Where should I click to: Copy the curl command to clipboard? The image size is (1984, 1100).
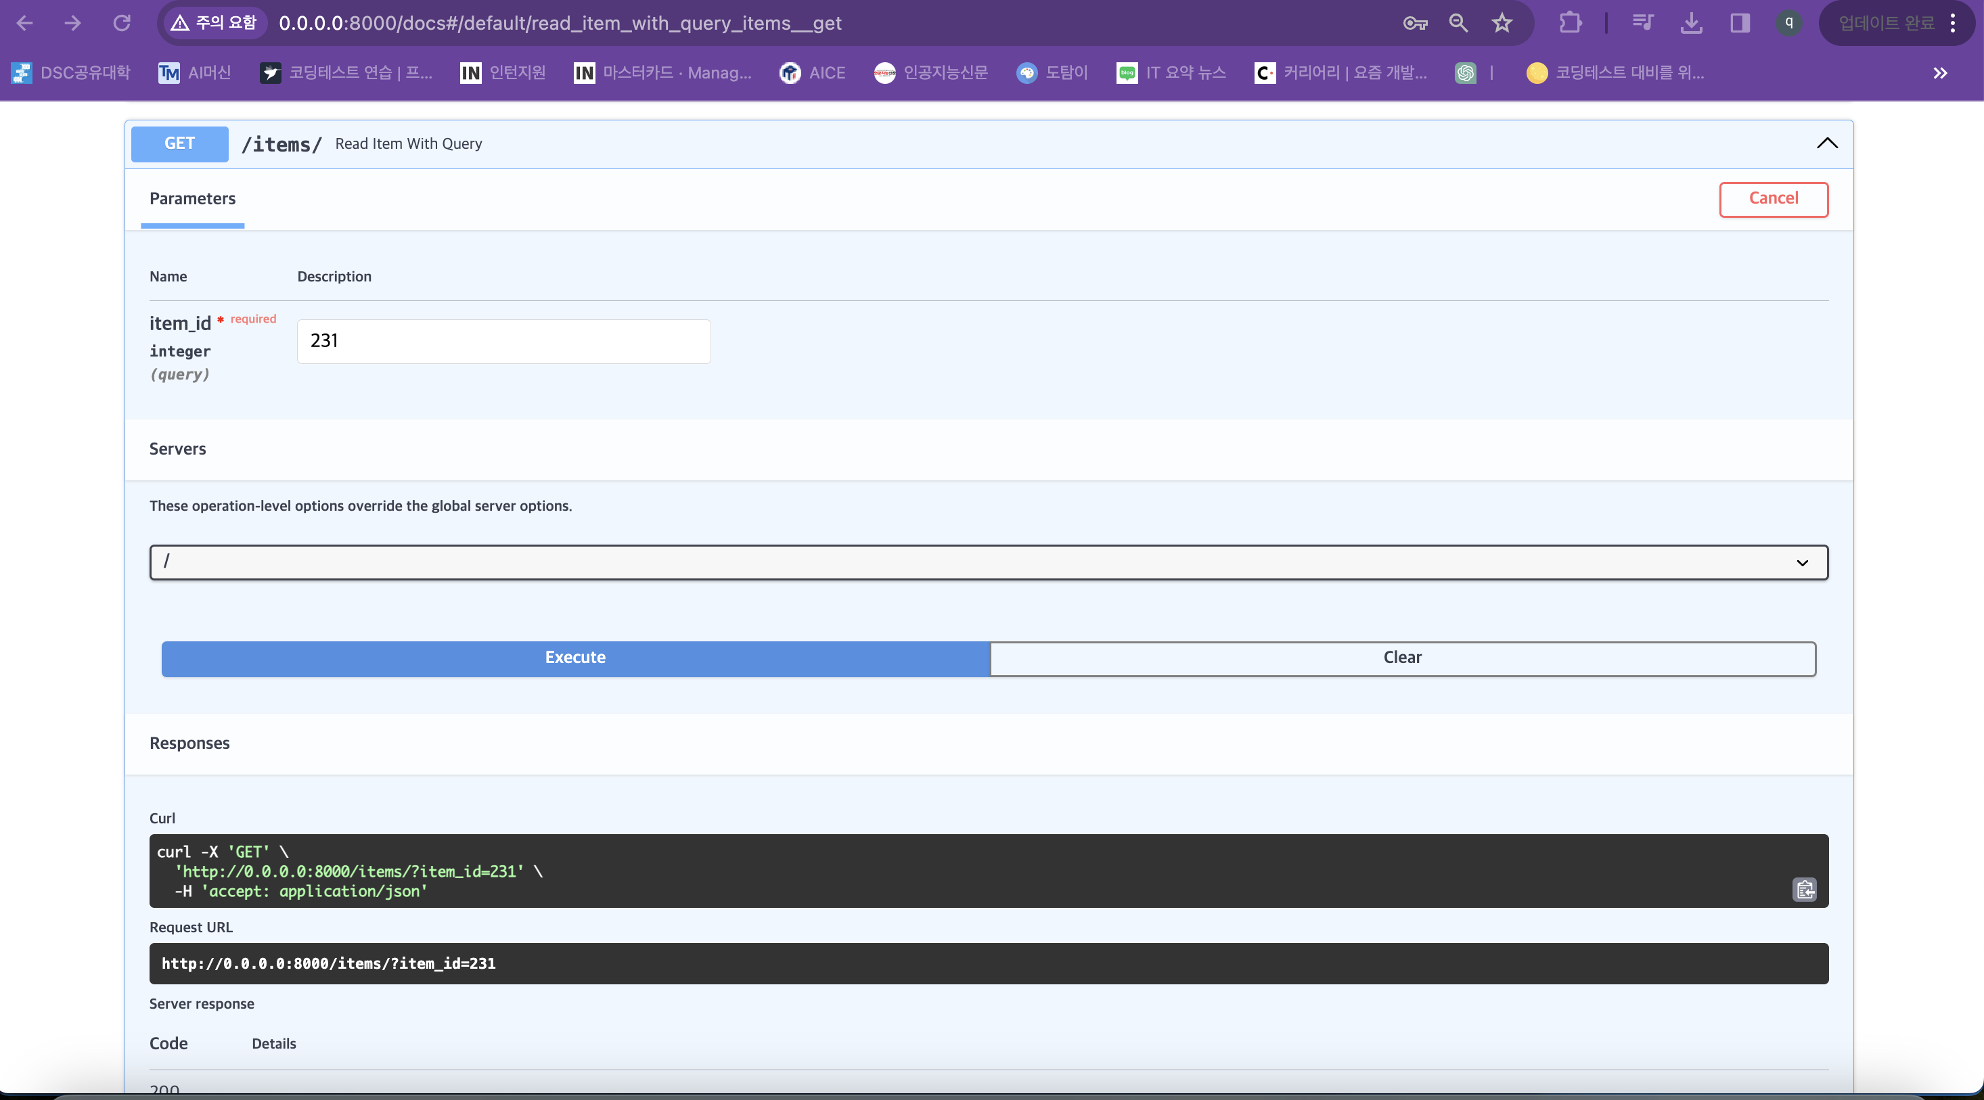[x=1804, y=890]
